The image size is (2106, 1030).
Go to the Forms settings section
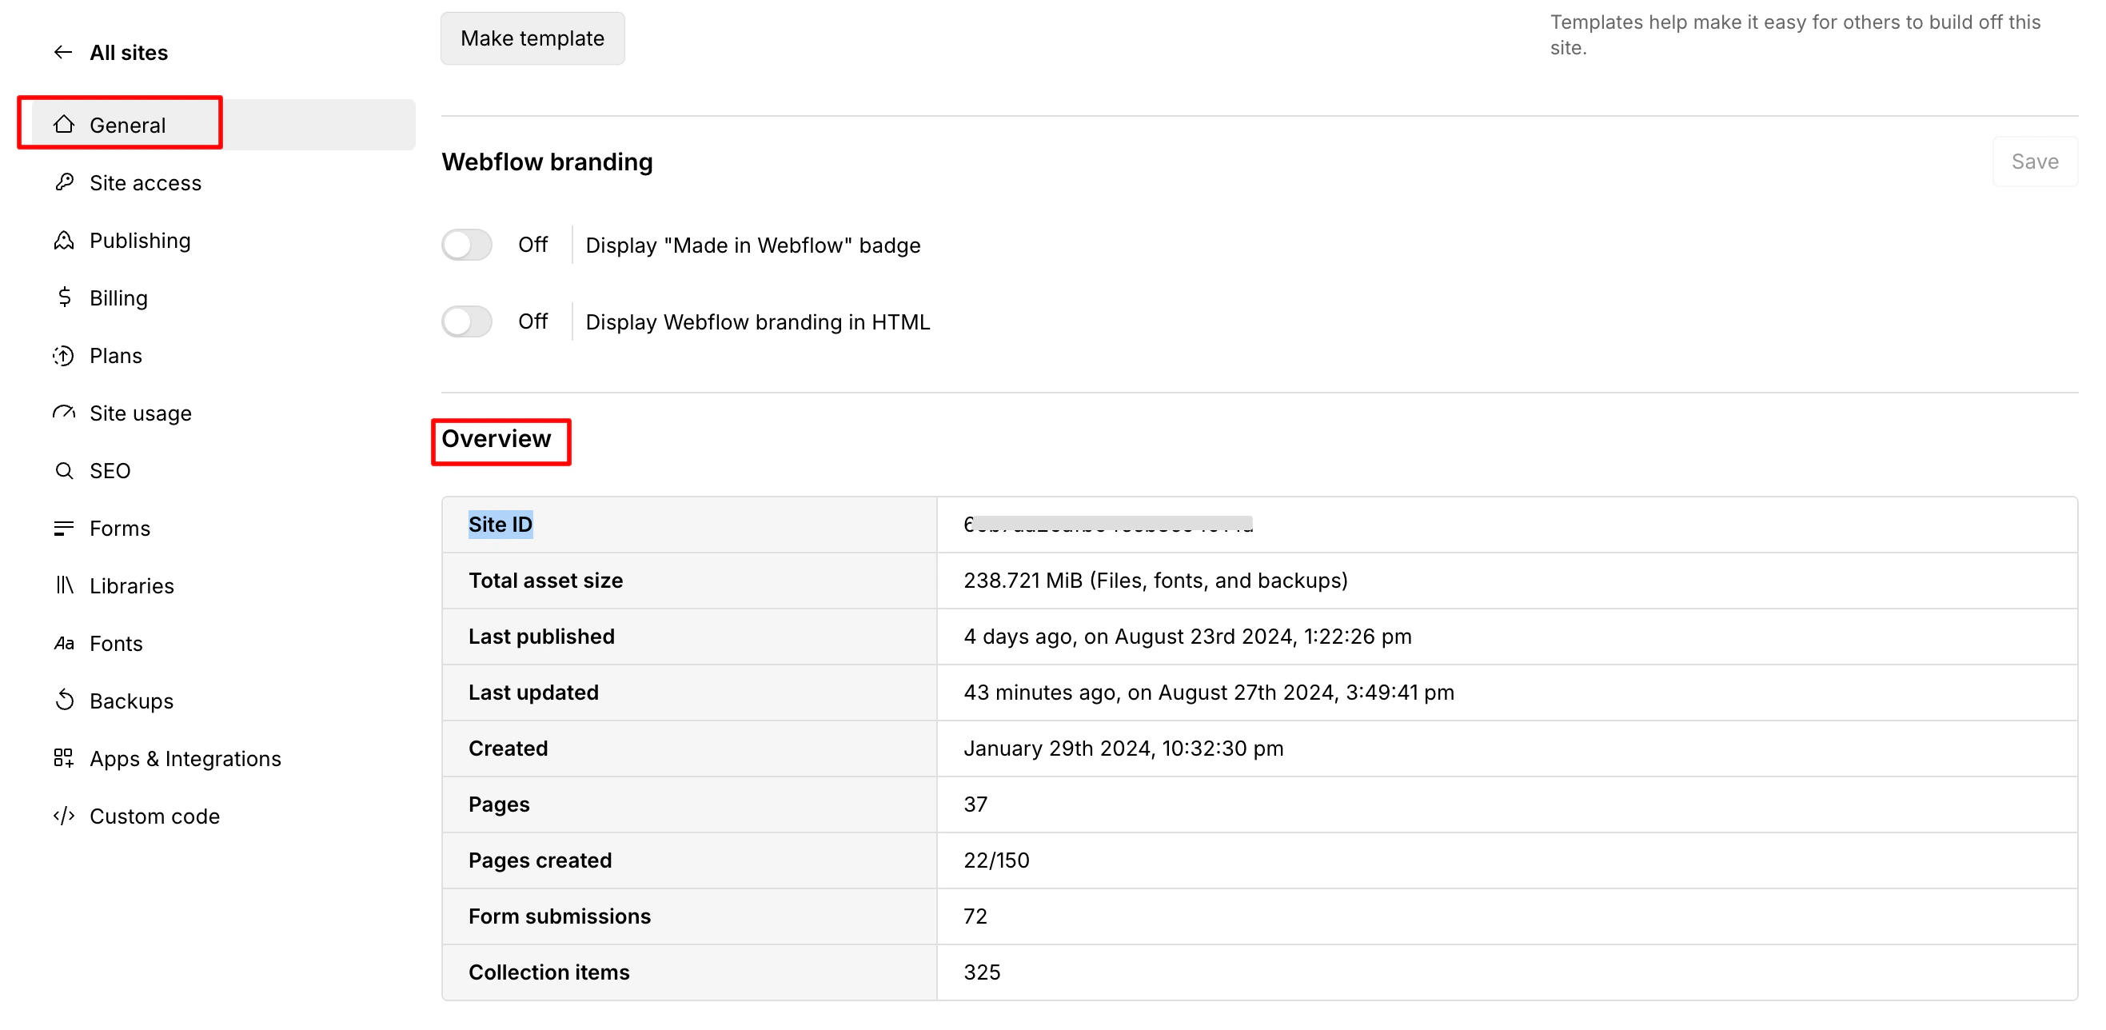click(x=119, y=528)
